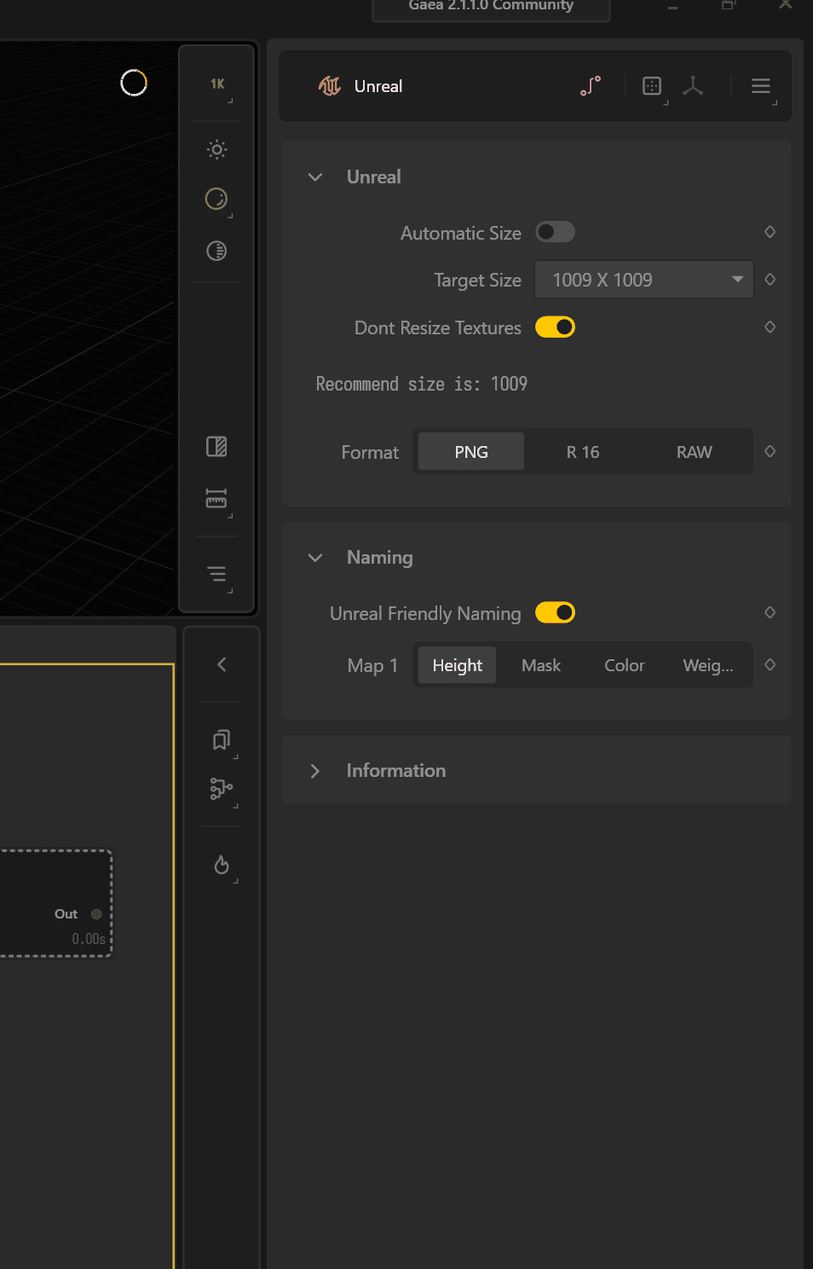Disable Unreal Friendly Naming toggle

click(555, 613)
